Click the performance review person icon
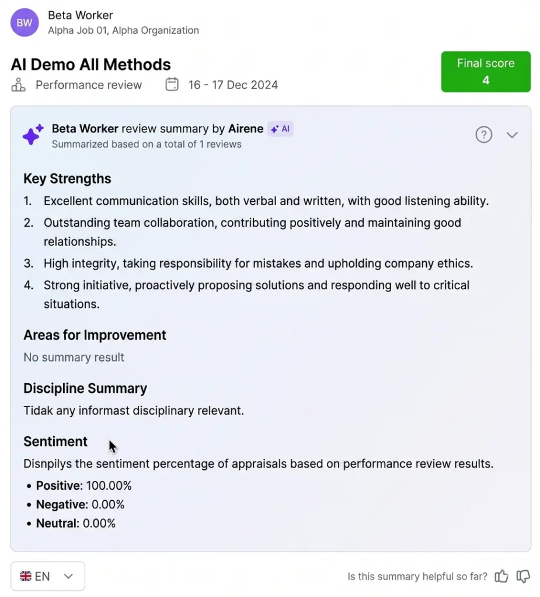 [18, 85]
